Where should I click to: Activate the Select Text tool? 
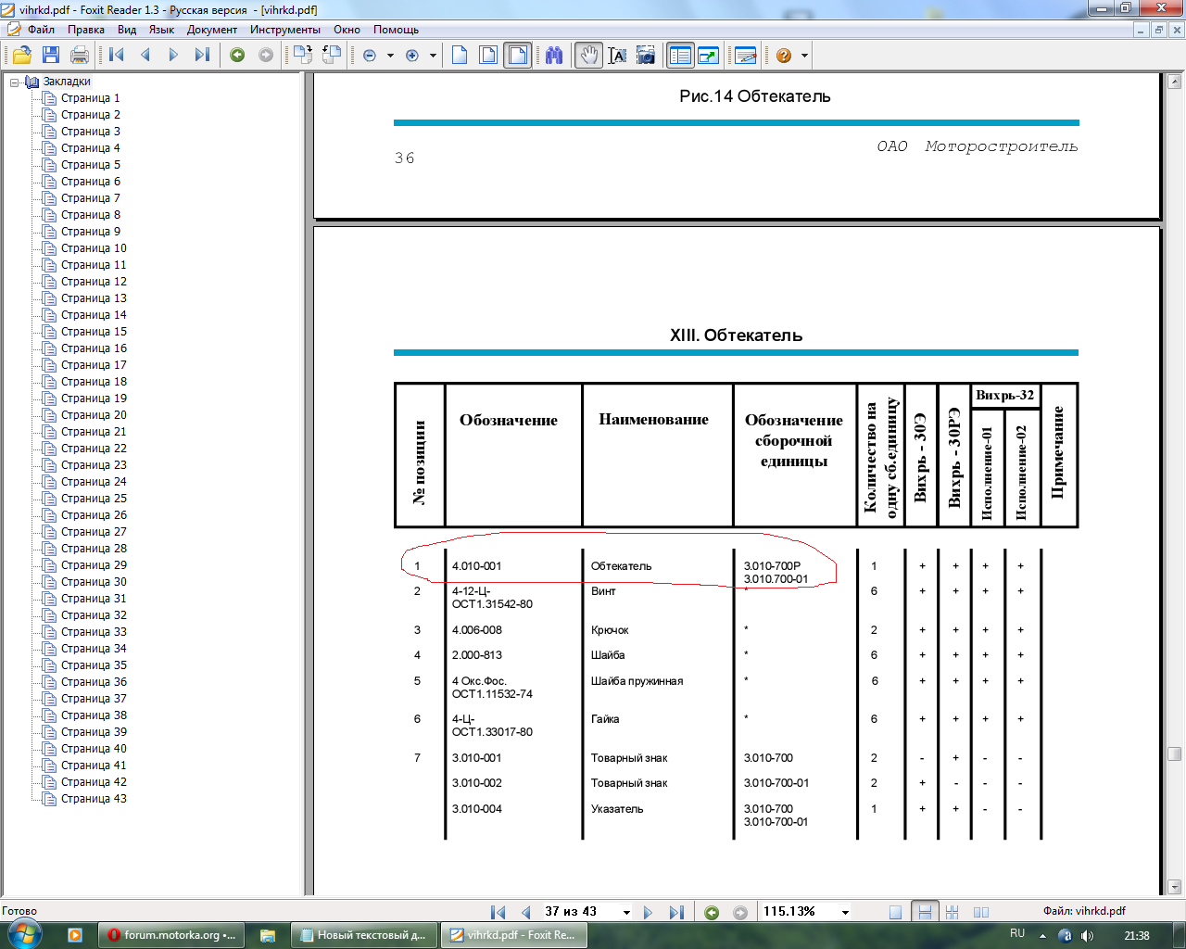[x=617, y=56]
